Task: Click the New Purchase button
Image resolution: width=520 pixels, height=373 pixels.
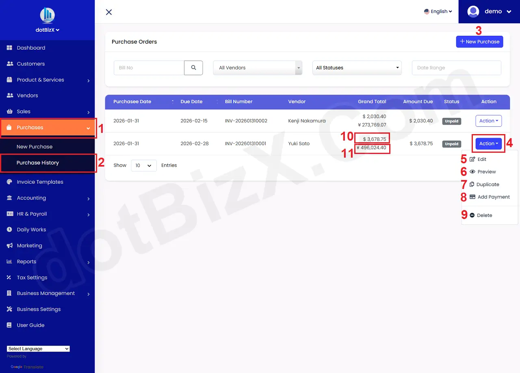Action: [x=479, y=41]
